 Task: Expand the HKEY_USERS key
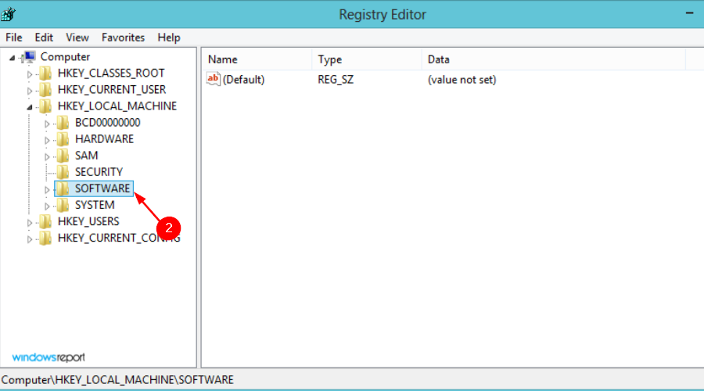(x=30, y=223)
